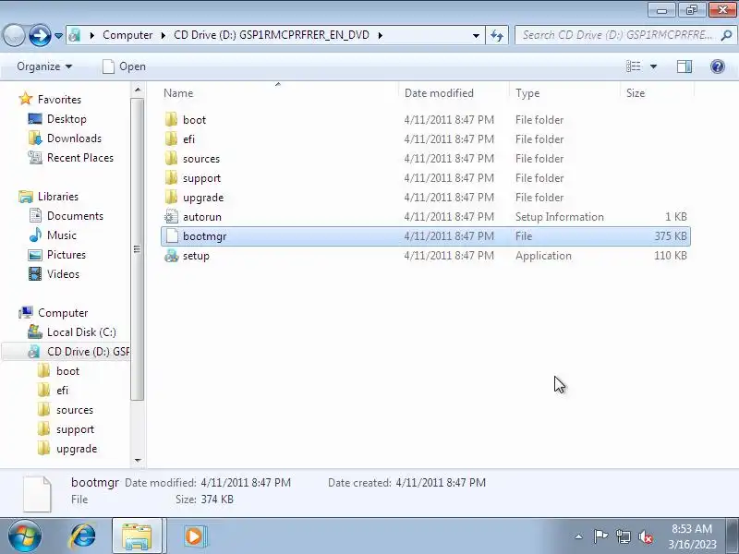Click the navigation pane scrollbar thumb

pos(138,249)
